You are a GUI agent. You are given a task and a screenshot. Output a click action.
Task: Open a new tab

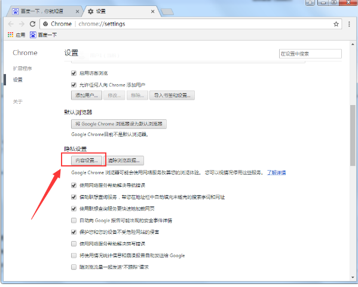click(x=167, y=12)
